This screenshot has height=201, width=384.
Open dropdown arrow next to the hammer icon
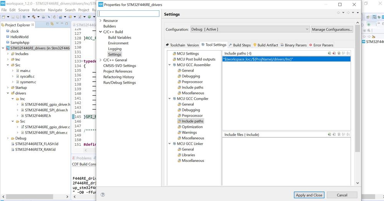(x=38, y=17)
